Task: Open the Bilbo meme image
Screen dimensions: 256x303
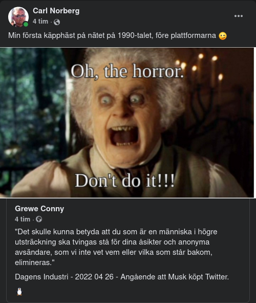Action: pyautogui.click(x=127, y=123)
